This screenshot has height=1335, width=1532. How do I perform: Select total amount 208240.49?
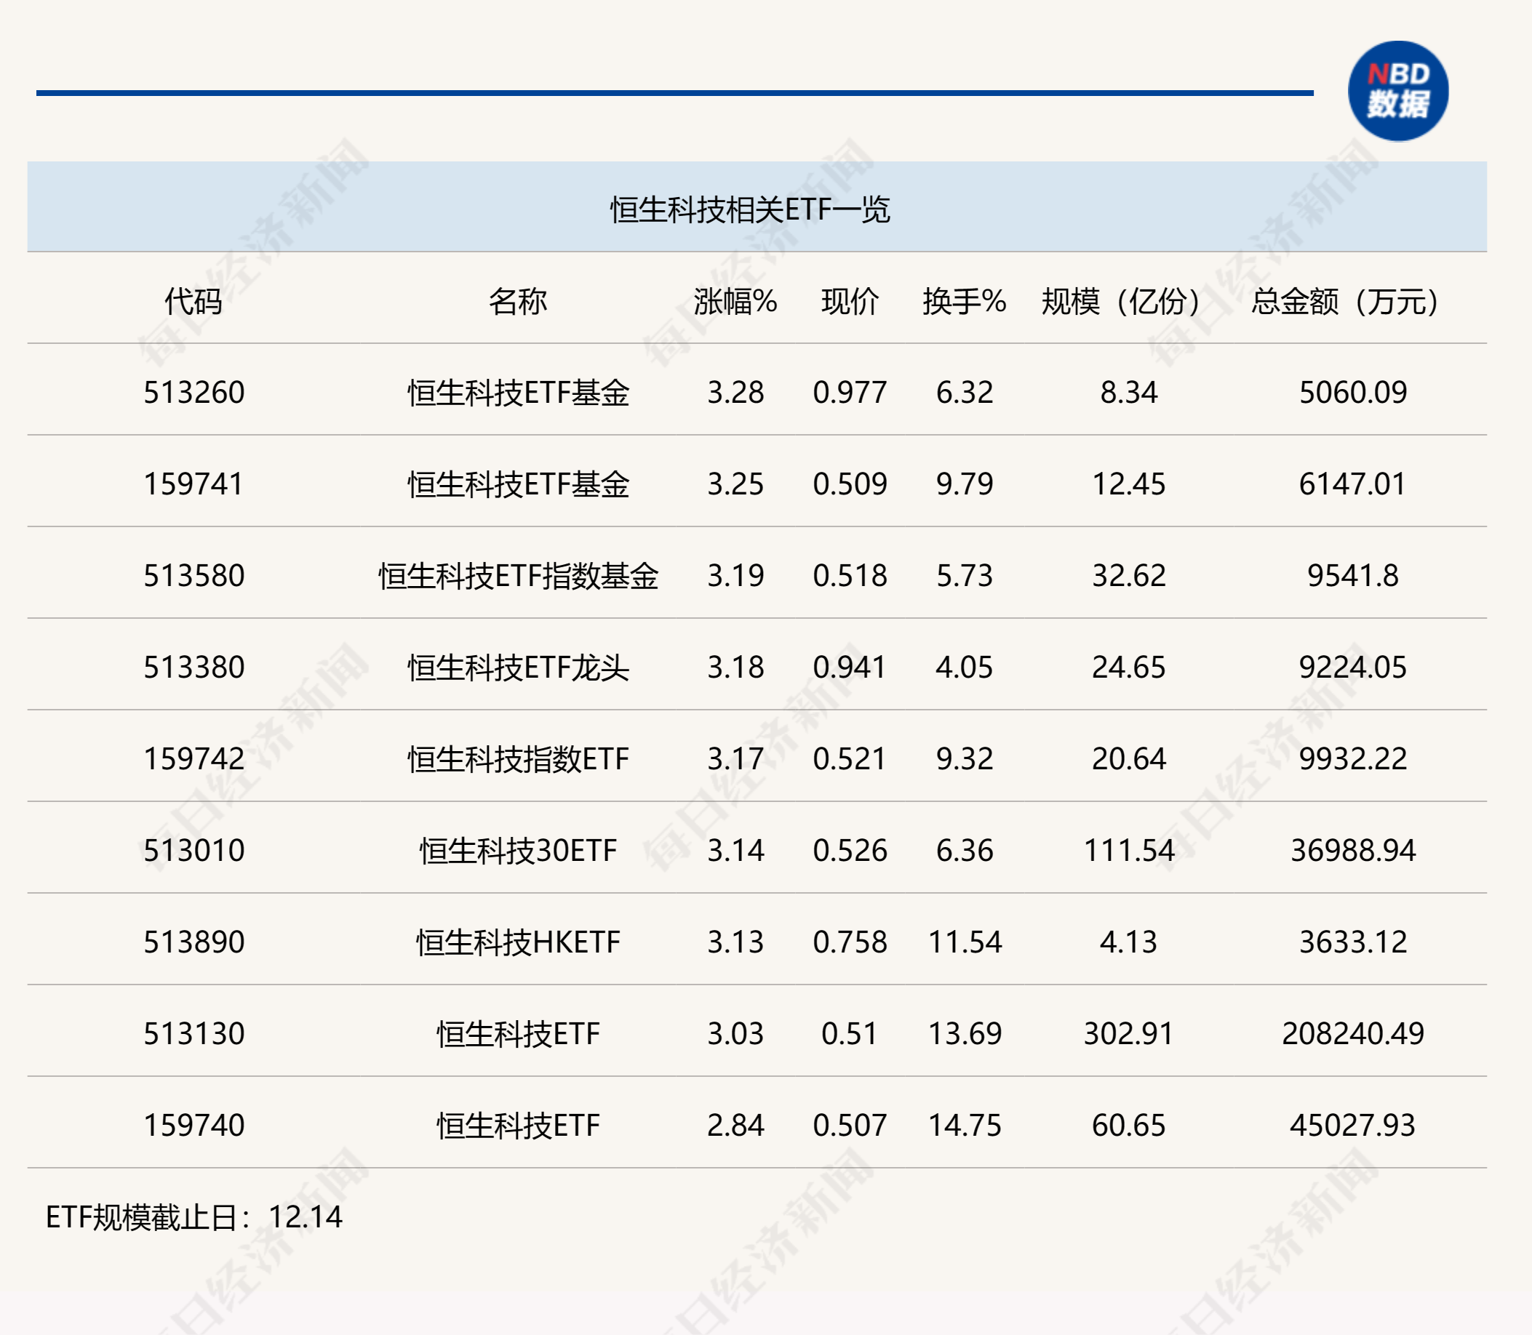1353,1034
